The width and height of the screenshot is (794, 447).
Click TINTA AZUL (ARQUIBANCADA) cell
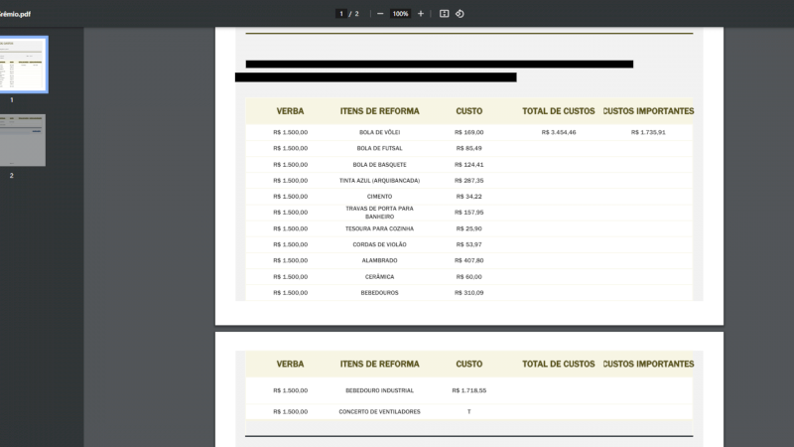tap(380, 181)
